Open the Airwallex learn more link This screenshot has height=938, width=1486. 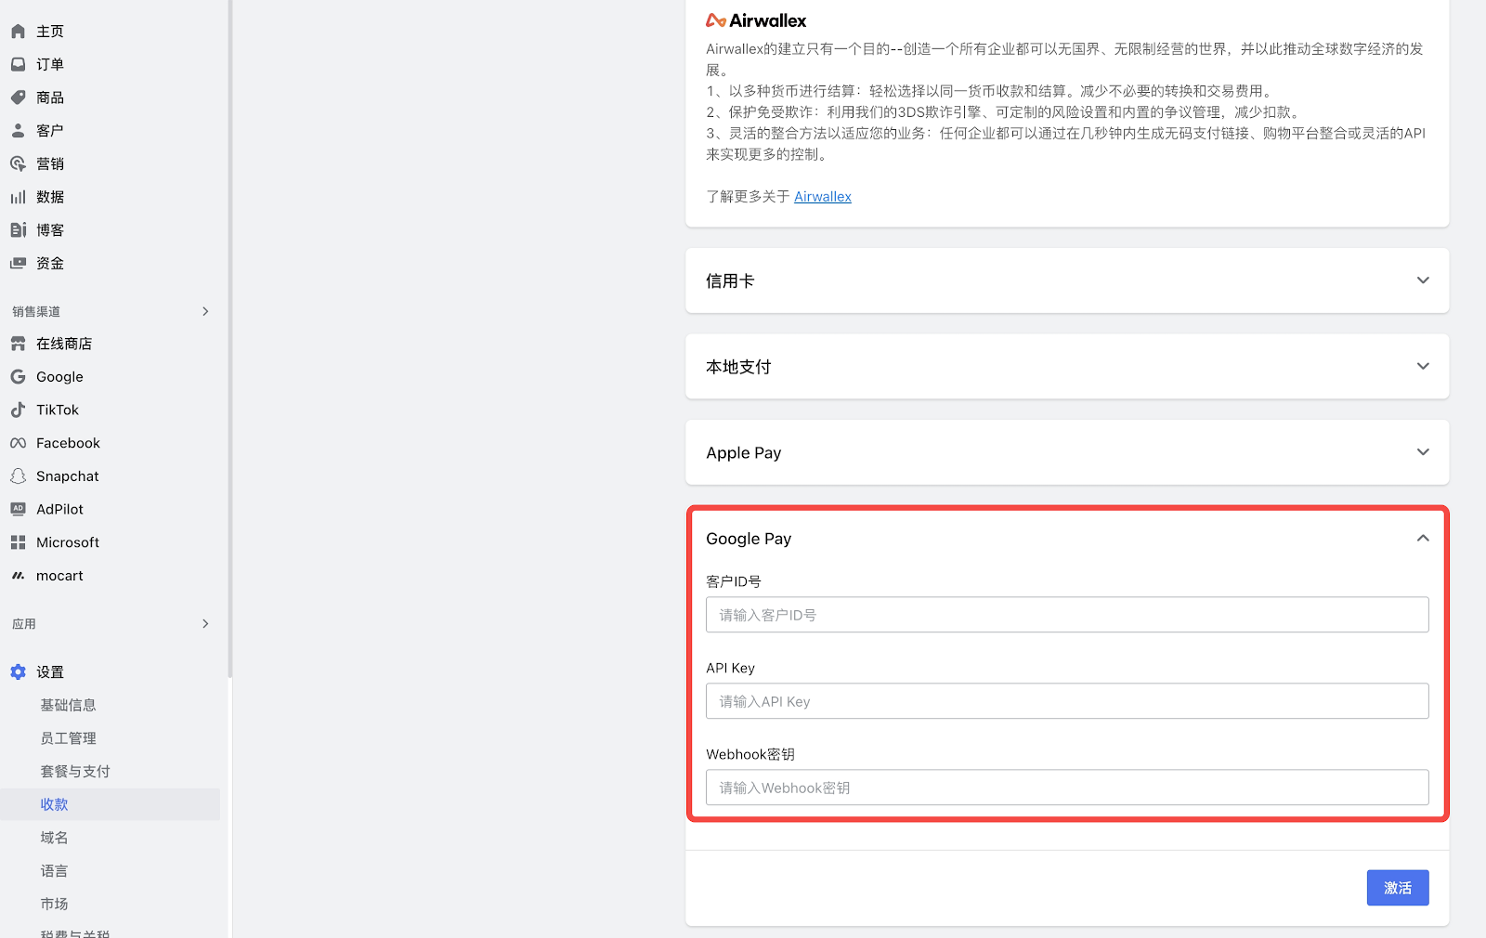[x=822, y=197]
